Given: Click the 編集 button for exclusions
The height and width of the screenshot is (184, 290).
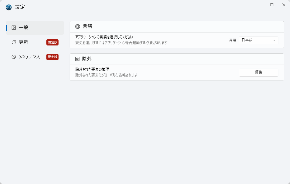Looking at the screenshot, I should pos(259,73).
